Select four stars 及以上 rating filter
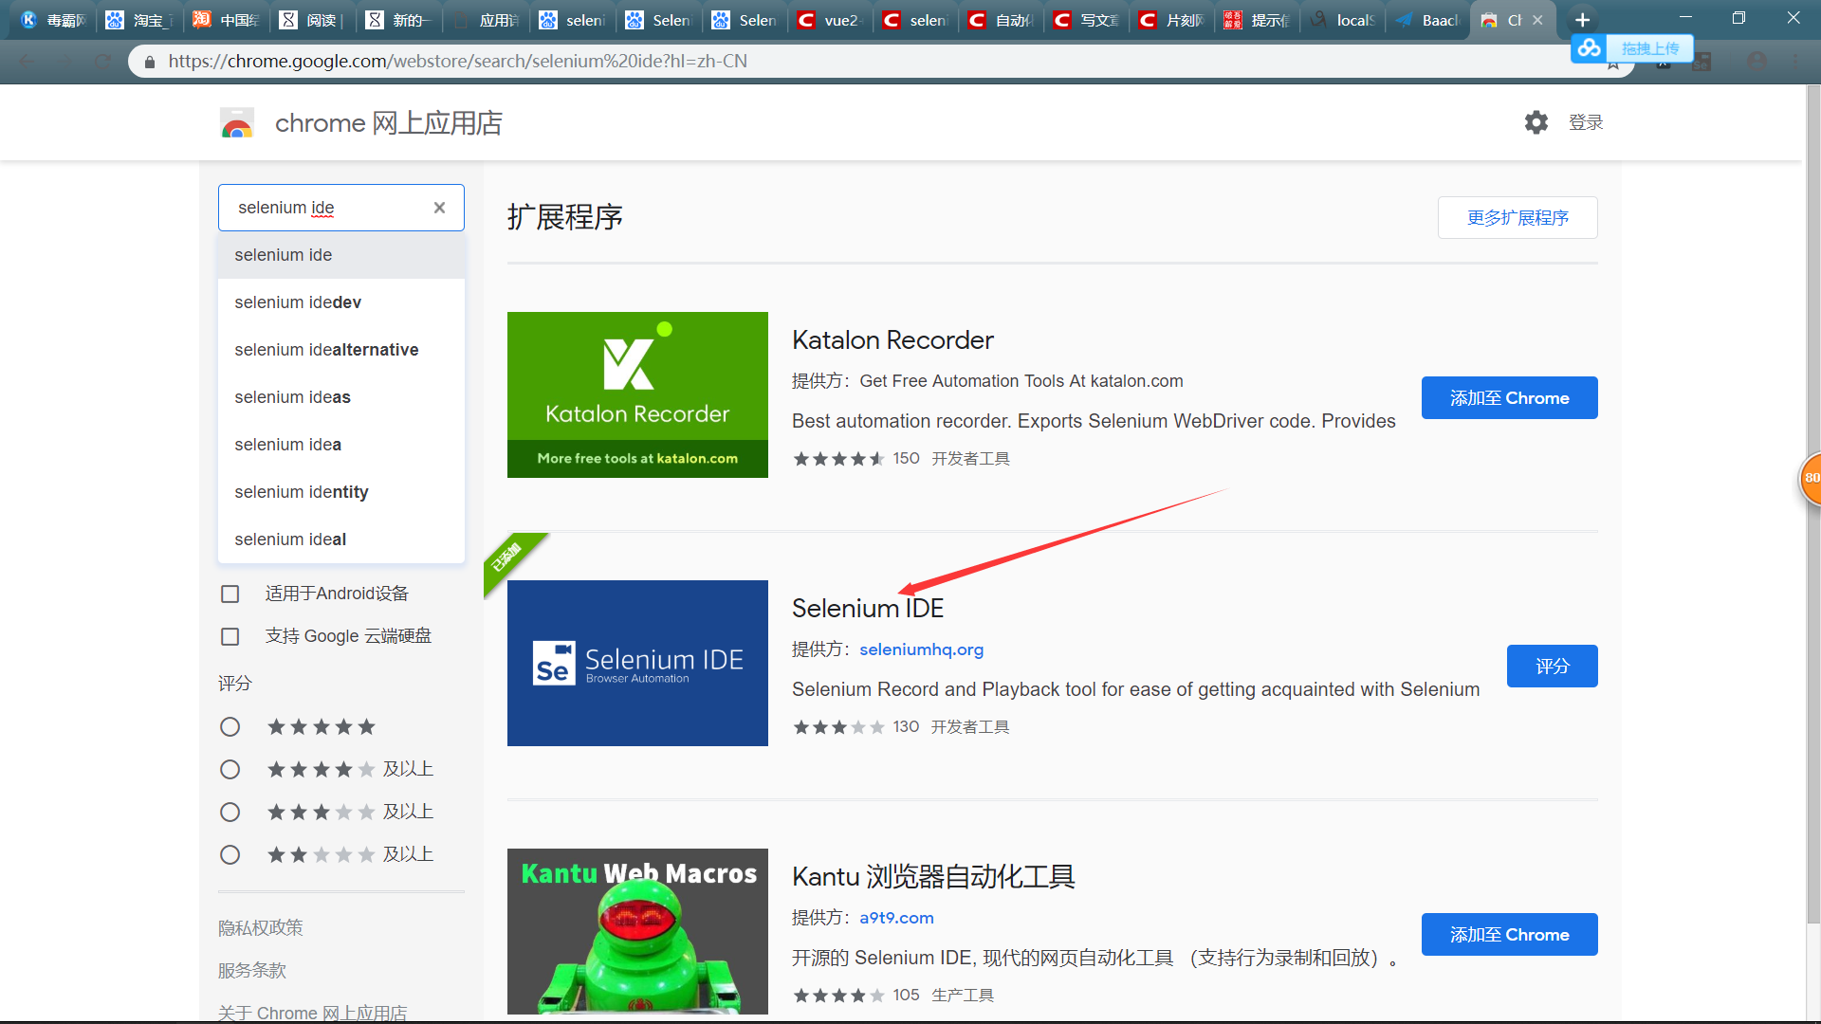 [x=230, y=770]
